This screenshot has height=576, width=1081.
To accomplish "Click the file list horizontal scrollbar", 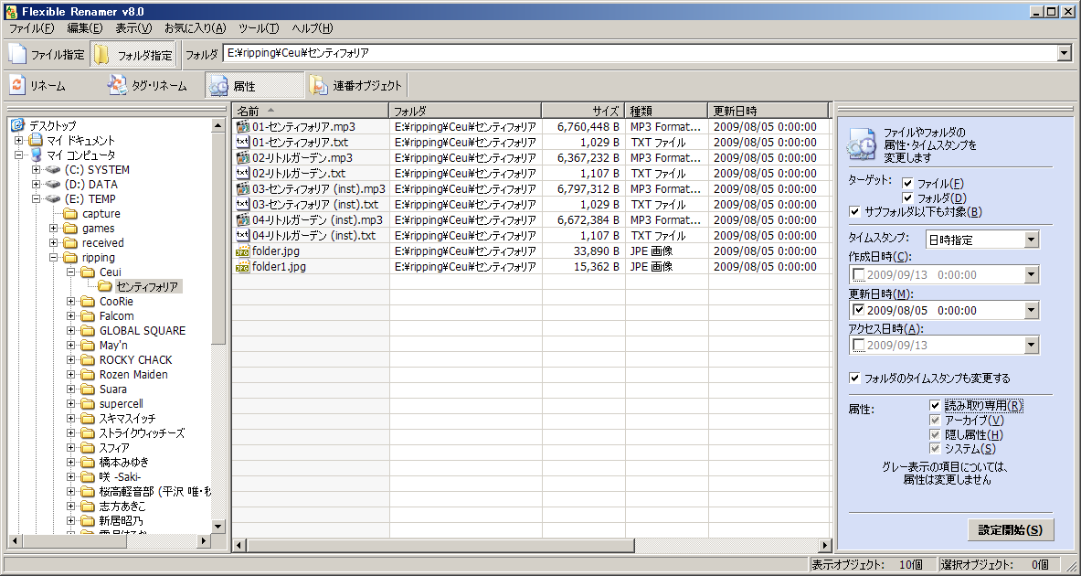I will pos(532,546).
